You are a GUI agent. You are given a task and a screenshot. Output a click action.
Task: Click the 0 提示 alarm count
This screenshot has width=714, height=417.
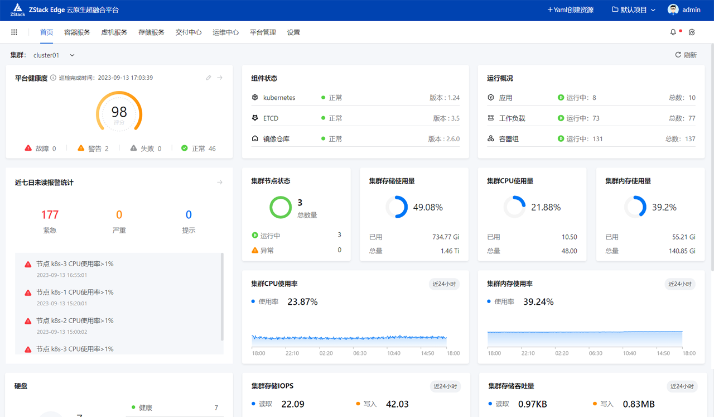[x=189, y=214]
